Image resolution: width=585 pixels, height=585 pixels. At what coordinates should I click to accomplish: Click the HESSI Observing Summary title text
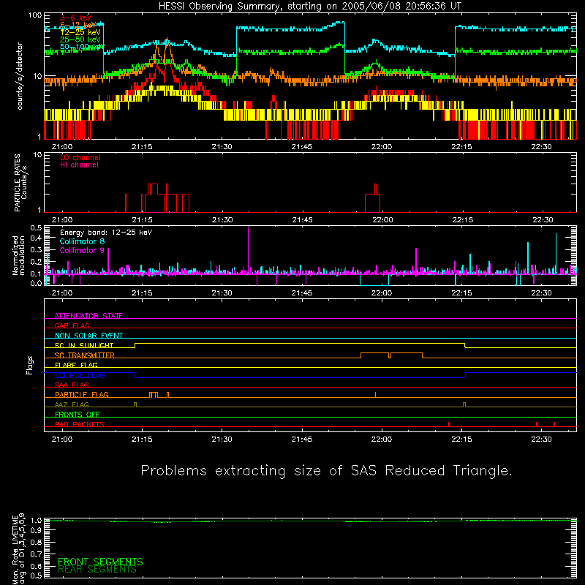pyautogui.click(x=309, y=7)
